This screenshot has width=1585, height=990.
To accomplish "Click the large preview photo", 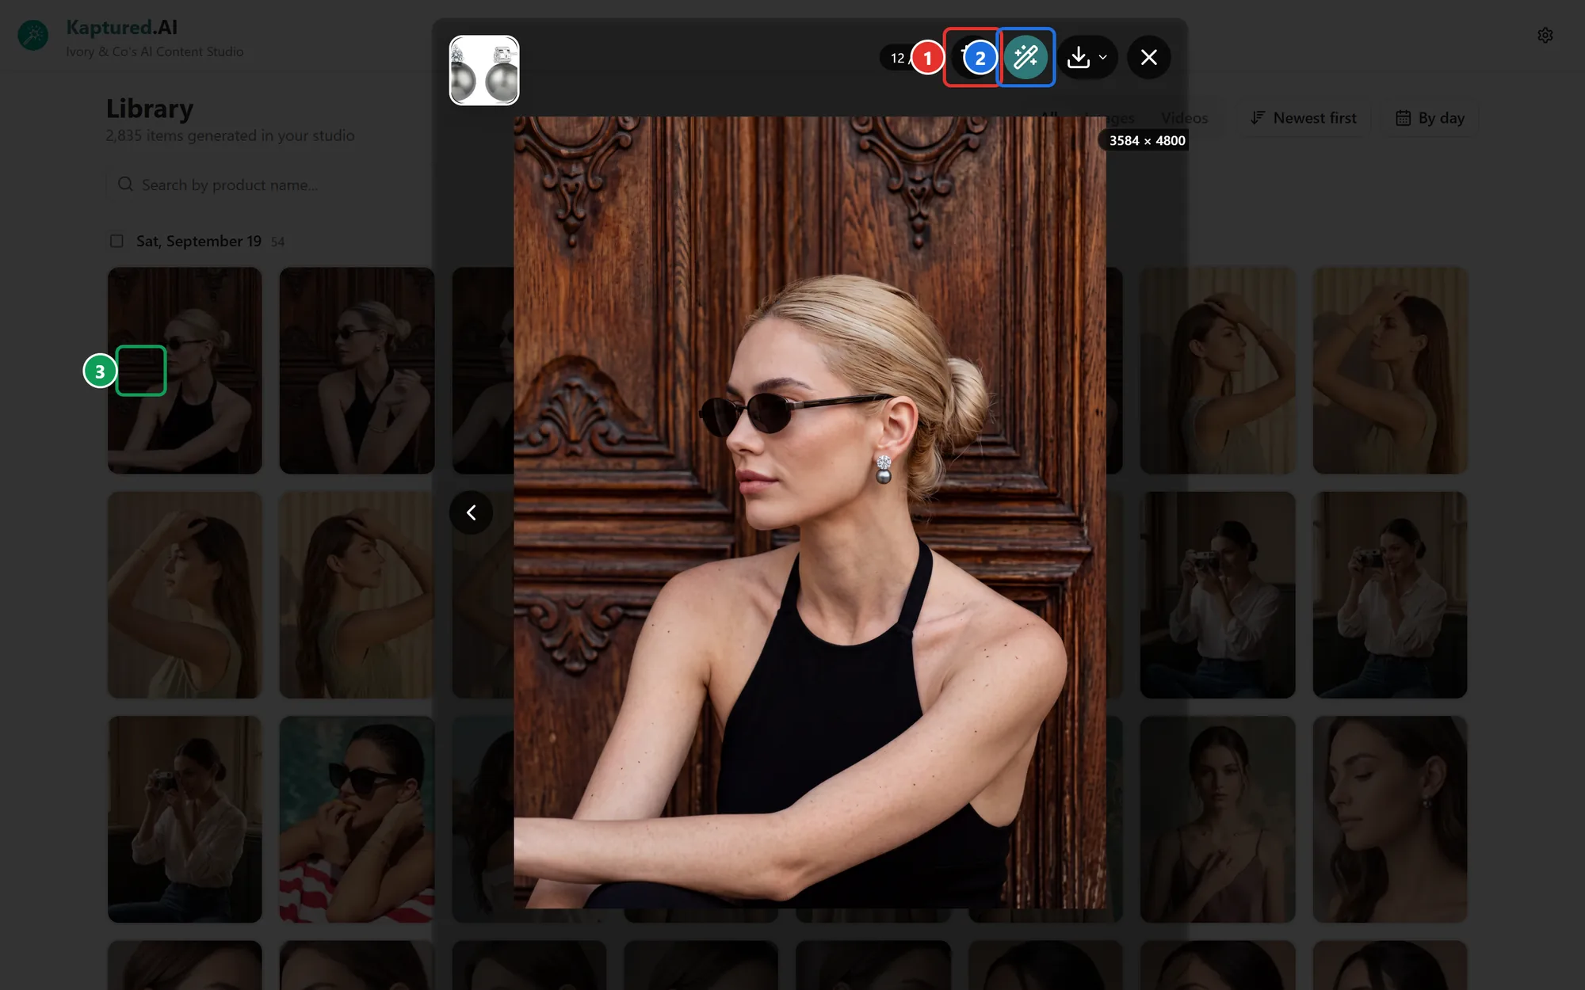I will (809, 512).
